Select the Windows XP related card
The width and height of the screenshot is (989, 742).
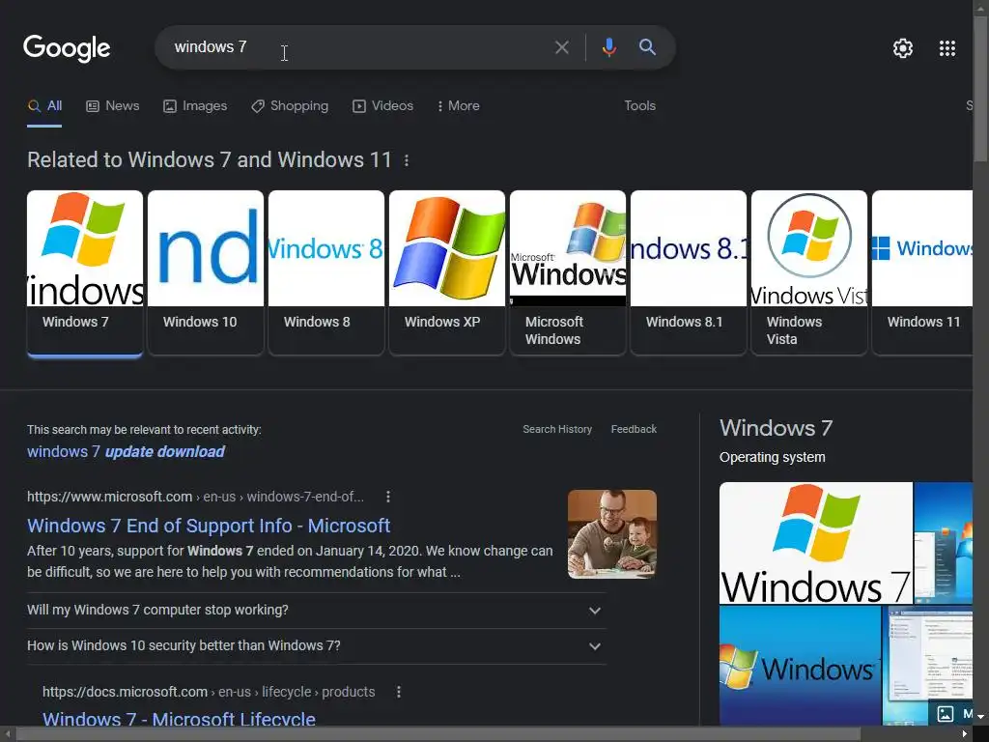coord(447,272)
